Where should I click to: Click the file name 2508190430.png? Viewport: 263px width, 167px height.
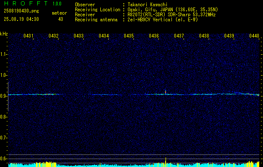(x=21, y=11)
